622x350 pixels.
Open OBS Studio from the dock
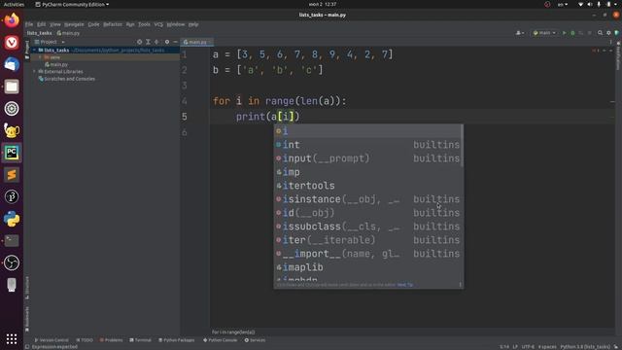pos(12,262)
